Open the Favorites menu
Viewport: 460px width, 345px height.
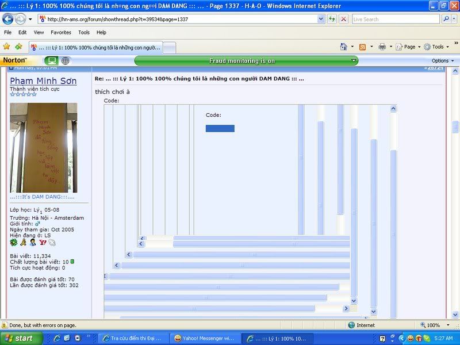[60, 33]
